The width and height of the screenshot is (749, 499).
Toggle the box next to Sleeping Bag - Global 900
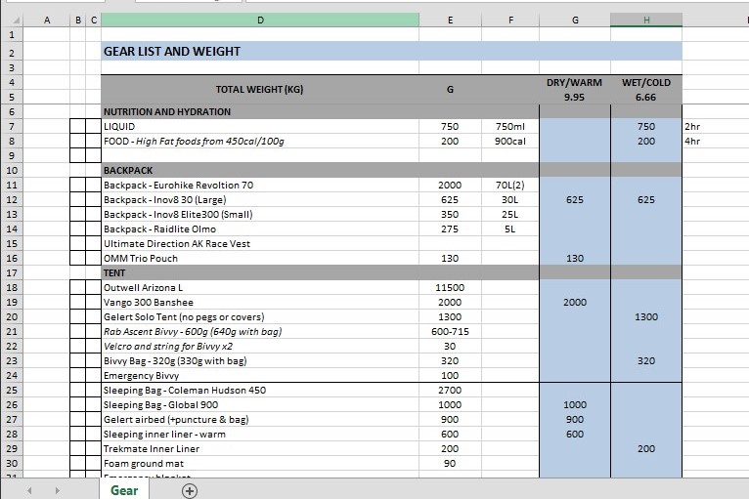click(78, 405)
